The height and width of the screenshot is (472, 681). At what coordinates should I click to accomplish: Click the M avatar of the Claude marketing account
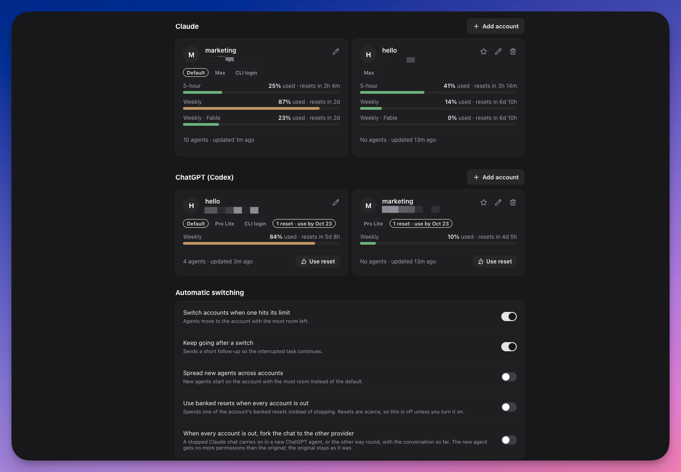pyautogui.click(x=191, y=55)
